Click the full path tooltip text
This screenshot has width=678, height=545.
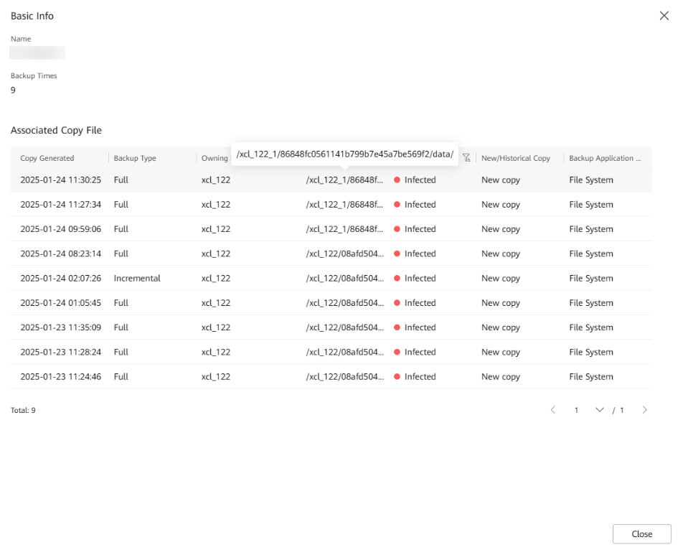tap(344, 154)
